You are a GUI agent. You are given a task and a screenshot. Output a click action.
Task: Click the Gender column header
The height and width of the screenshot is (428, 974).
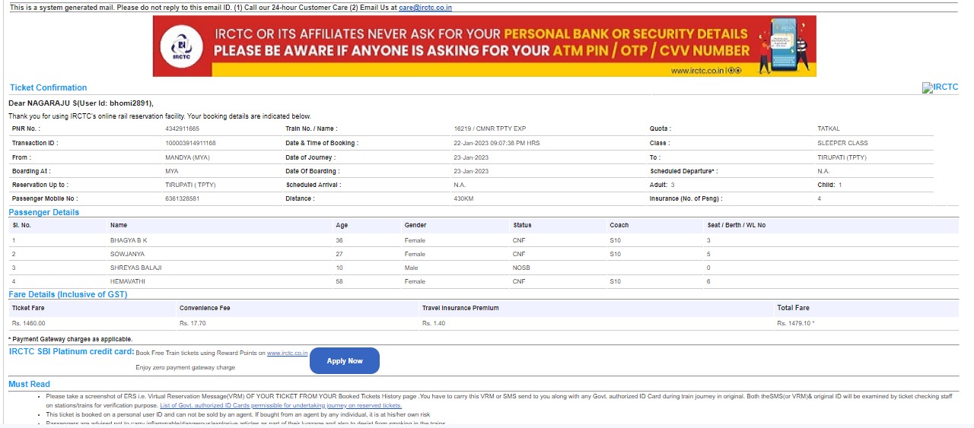(x=415, y=225)
